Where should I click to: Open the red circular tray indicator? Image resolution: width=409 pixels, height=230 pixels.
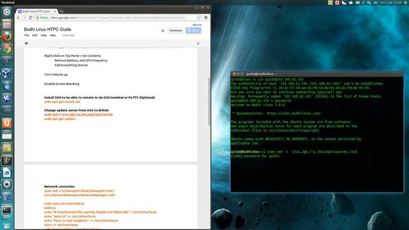pos(337,3)
